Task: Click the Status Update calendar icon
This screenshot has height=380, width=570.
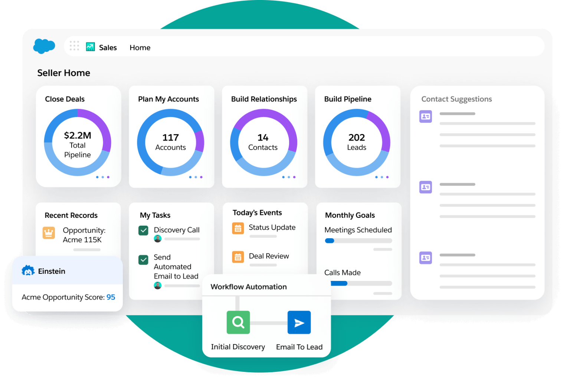Action: tap(238, 228)
